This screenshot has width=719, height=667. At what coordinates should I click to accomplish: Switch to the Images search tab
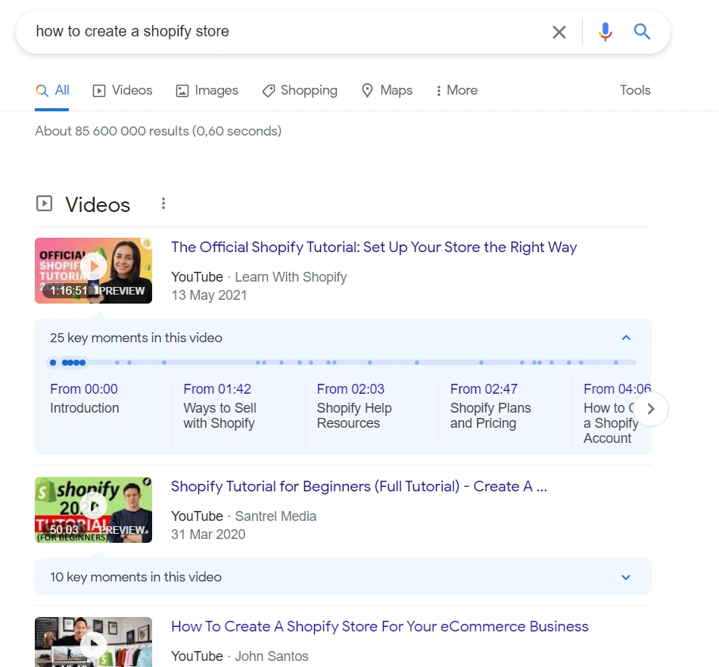207,90
